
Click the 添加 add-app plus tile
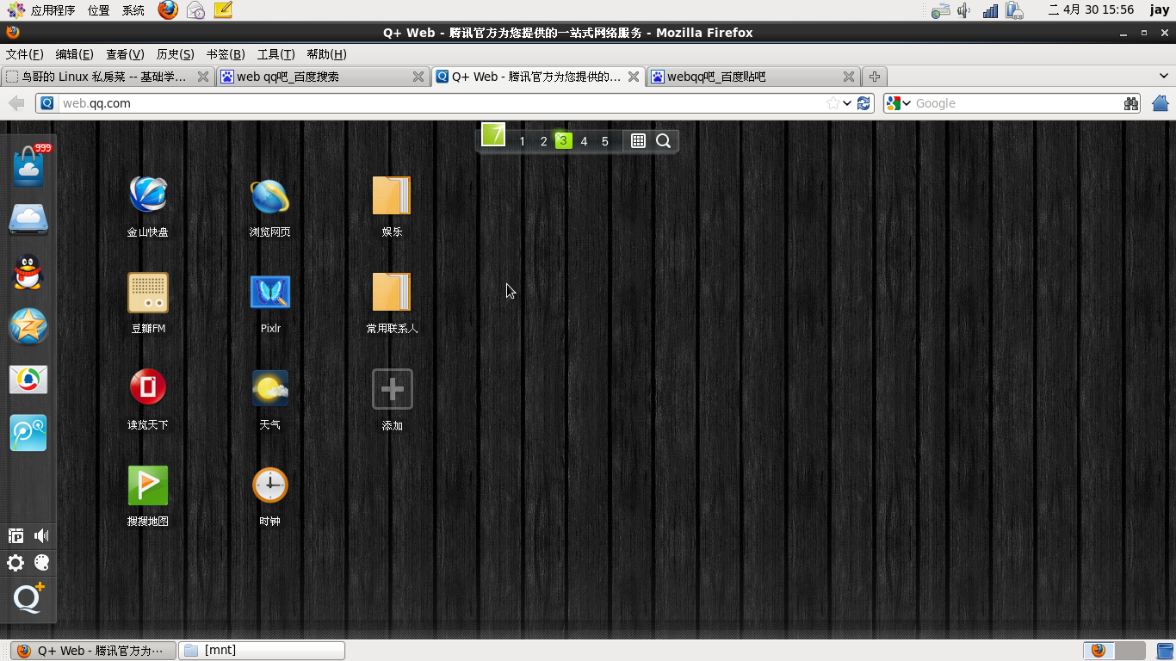point(393,389)
